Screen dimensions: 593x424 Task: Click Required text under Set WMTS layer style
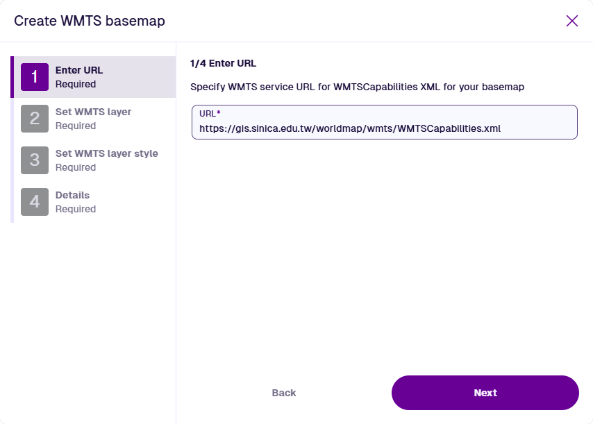(x=76, y=167)
